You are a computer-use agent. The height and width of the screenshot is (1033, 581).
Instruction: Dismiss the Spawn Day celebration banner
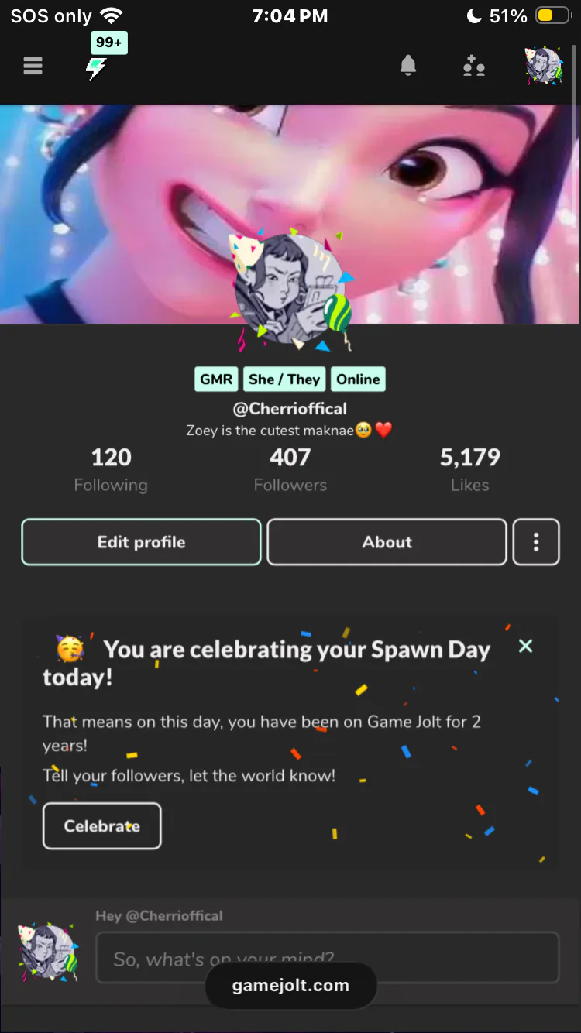click(x=525, y=646)
